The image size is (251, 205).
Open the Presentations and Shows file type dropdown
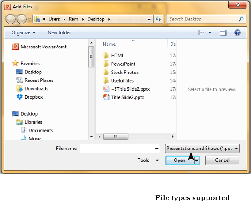[202, 148]
